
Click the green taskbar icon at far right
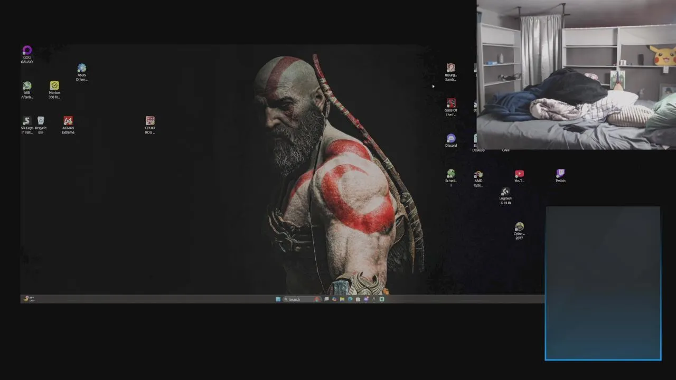pyautogui.click(x=382, y=299)
